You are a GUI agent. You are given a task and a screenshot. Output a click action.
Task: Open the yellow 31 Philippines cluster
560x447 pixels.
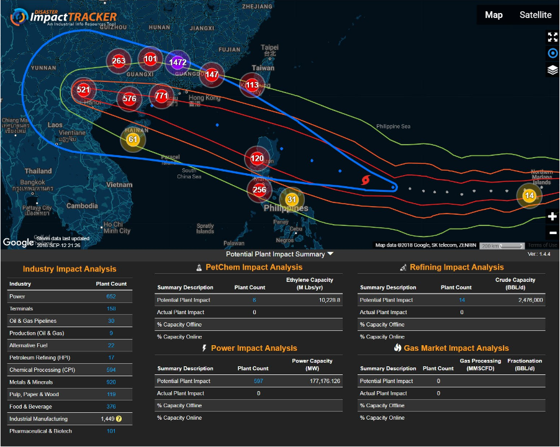click(x=292, y=199)
